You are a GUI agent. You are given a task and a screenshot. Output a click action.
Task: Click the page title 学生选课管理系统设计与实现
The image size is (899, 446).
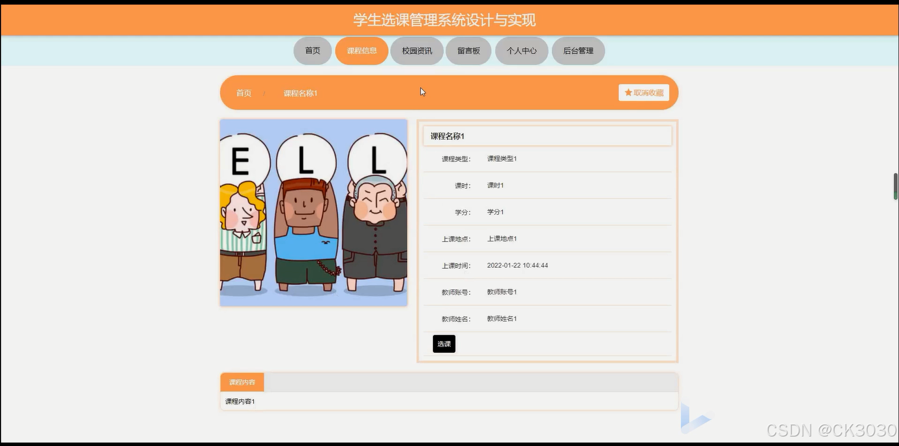coord(445,20)
